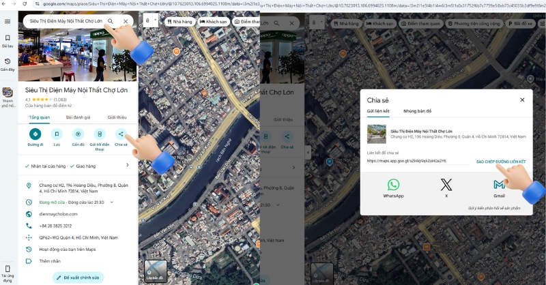Click the Thêm nhãn text
This screenshot has height=285, width=546.
pos(50,261)
